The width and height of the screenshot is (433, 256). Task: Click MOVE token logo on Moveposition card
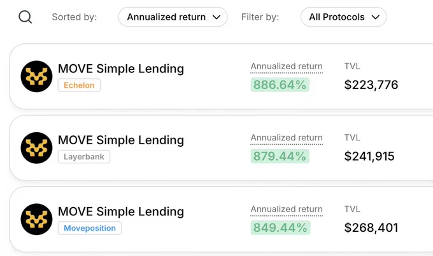[x=36, y=219]
